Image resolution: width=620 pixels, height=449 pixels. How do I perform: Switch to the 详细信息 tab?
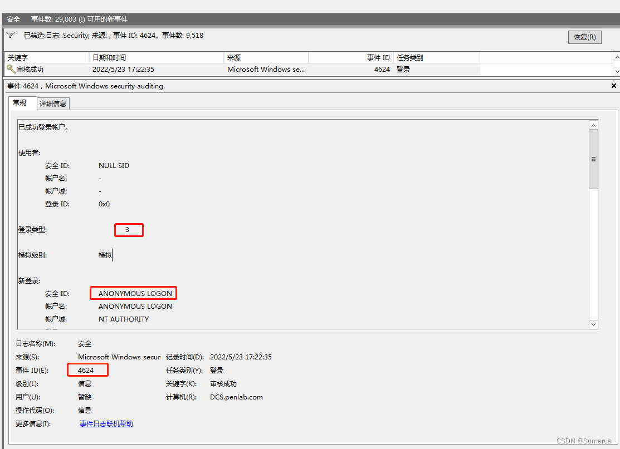click(53, 103)
